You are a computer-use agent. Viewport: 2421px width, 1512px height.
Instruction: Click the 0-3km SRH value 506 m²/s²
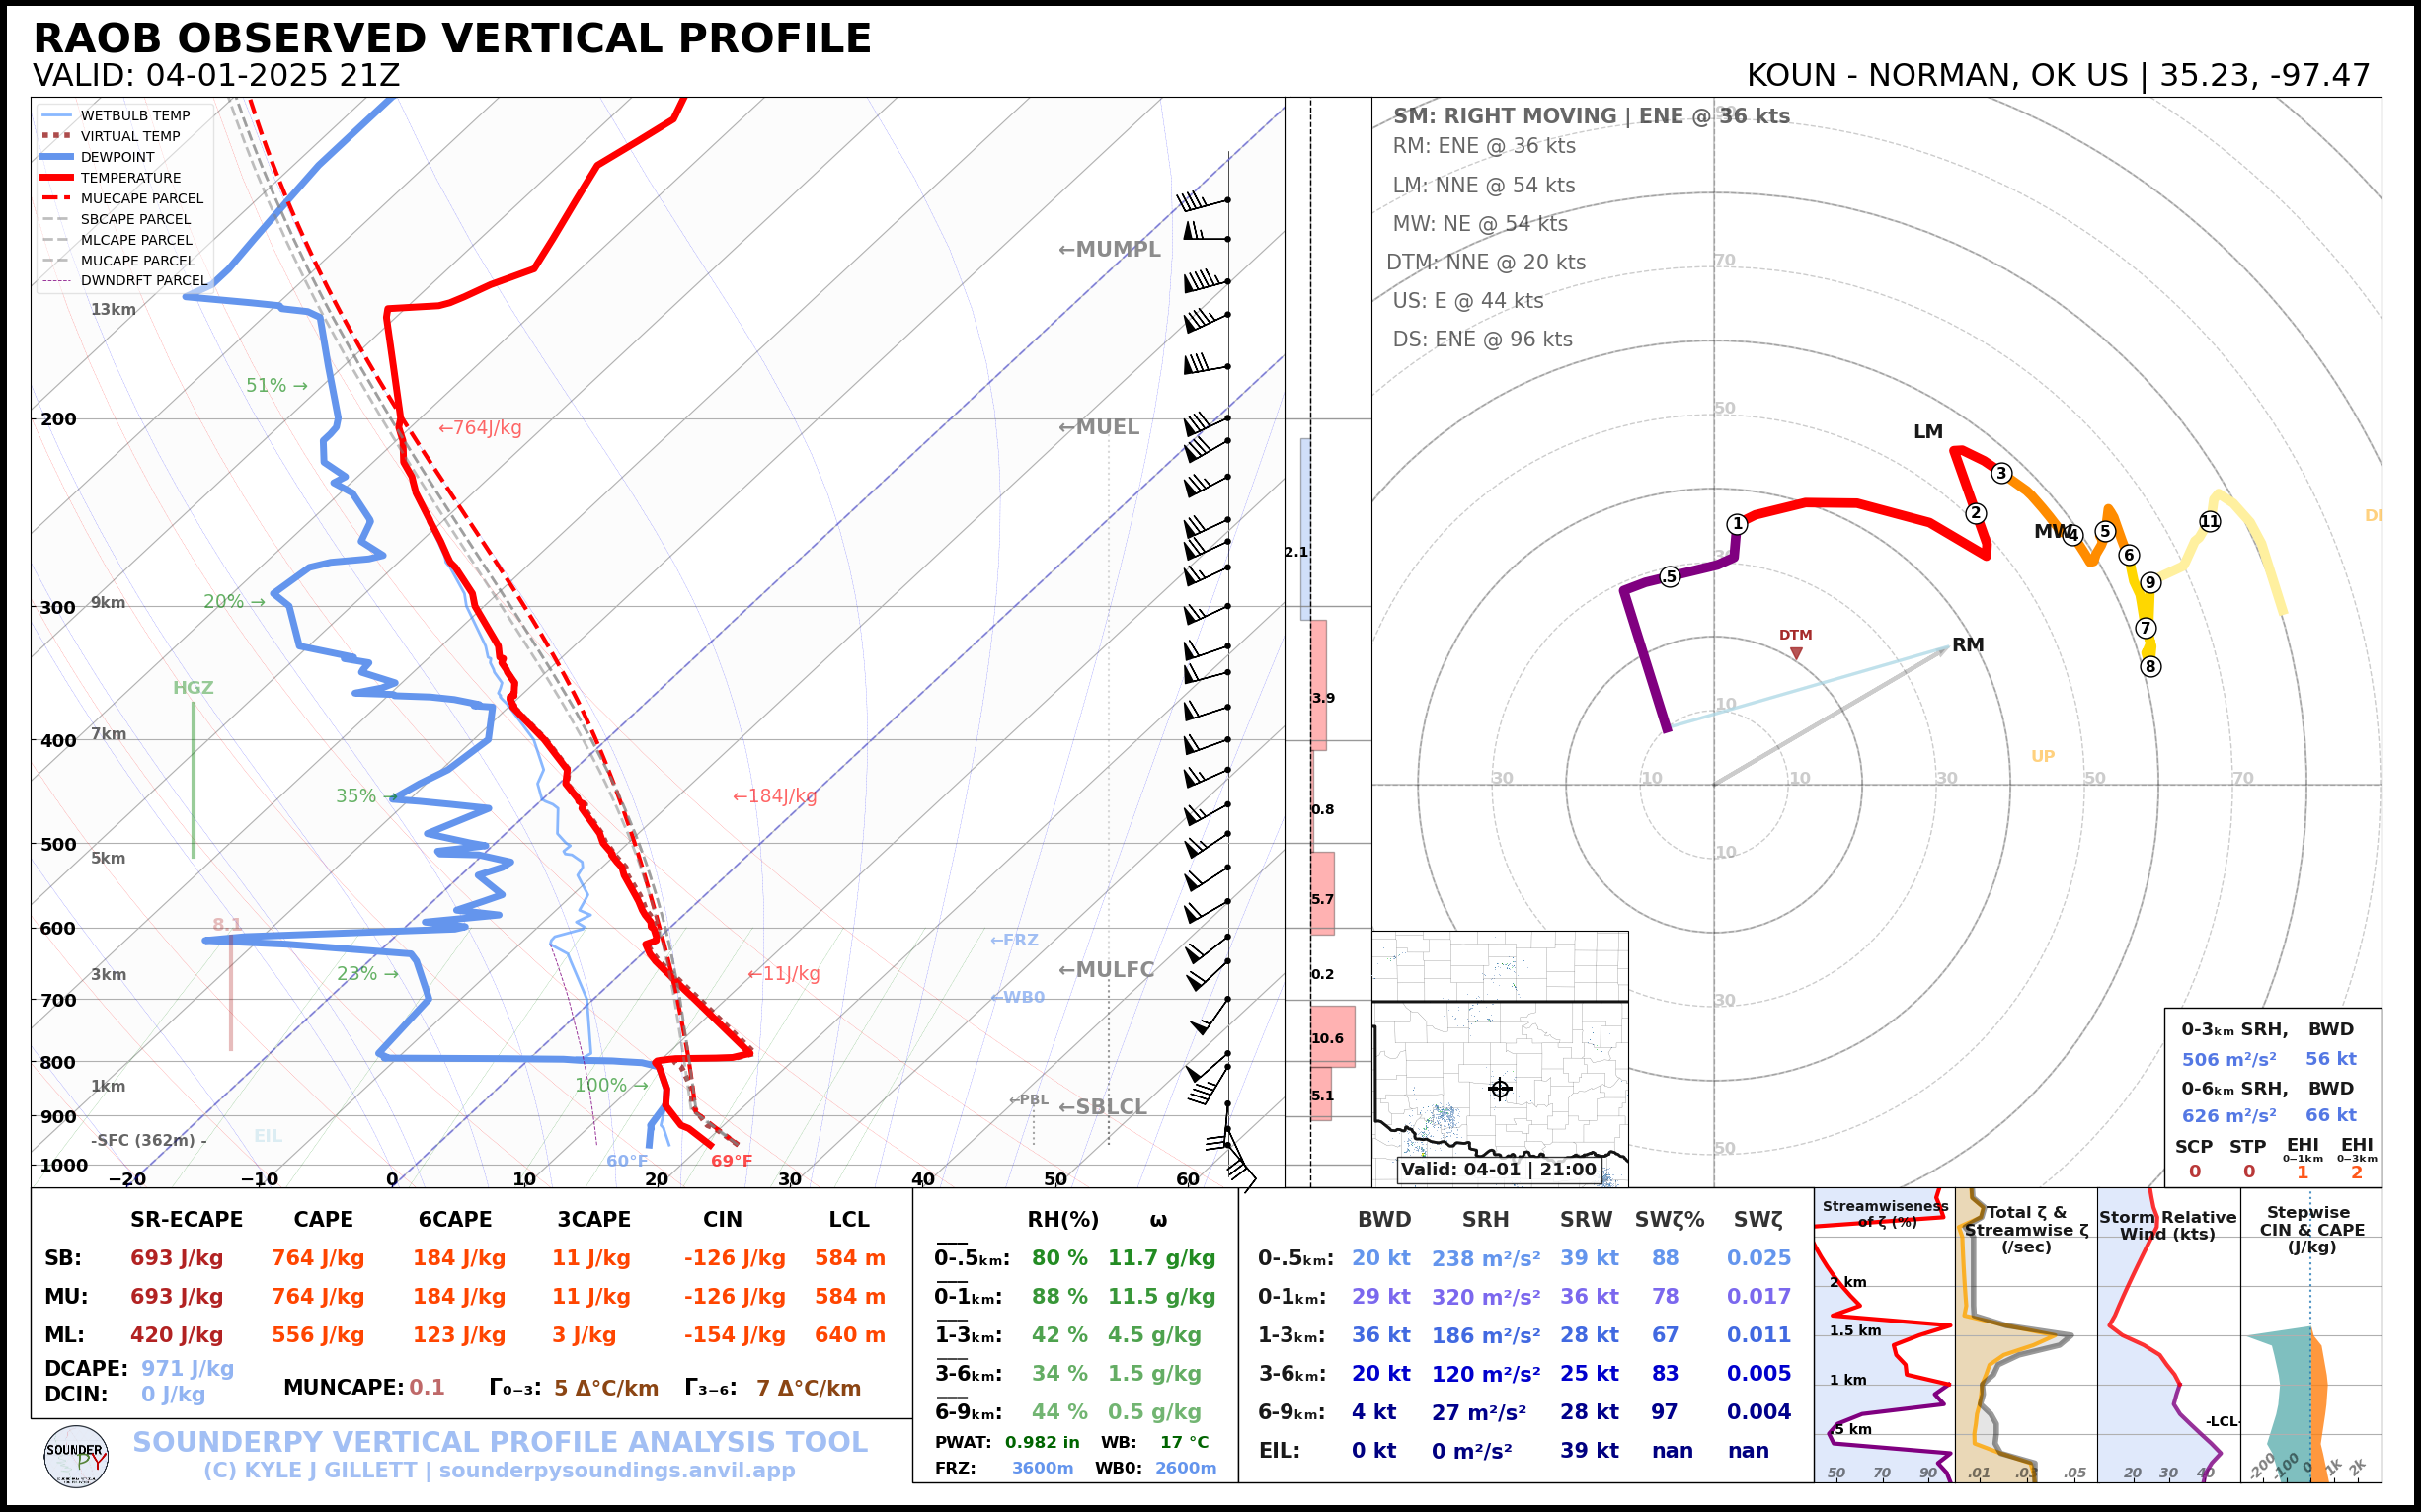[x=2227, y=1059]
